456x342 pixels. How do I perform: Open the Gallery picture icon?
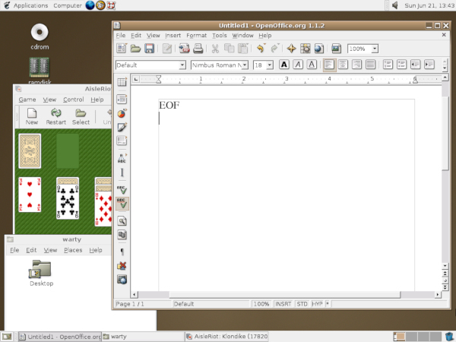[x=336, y=49]
